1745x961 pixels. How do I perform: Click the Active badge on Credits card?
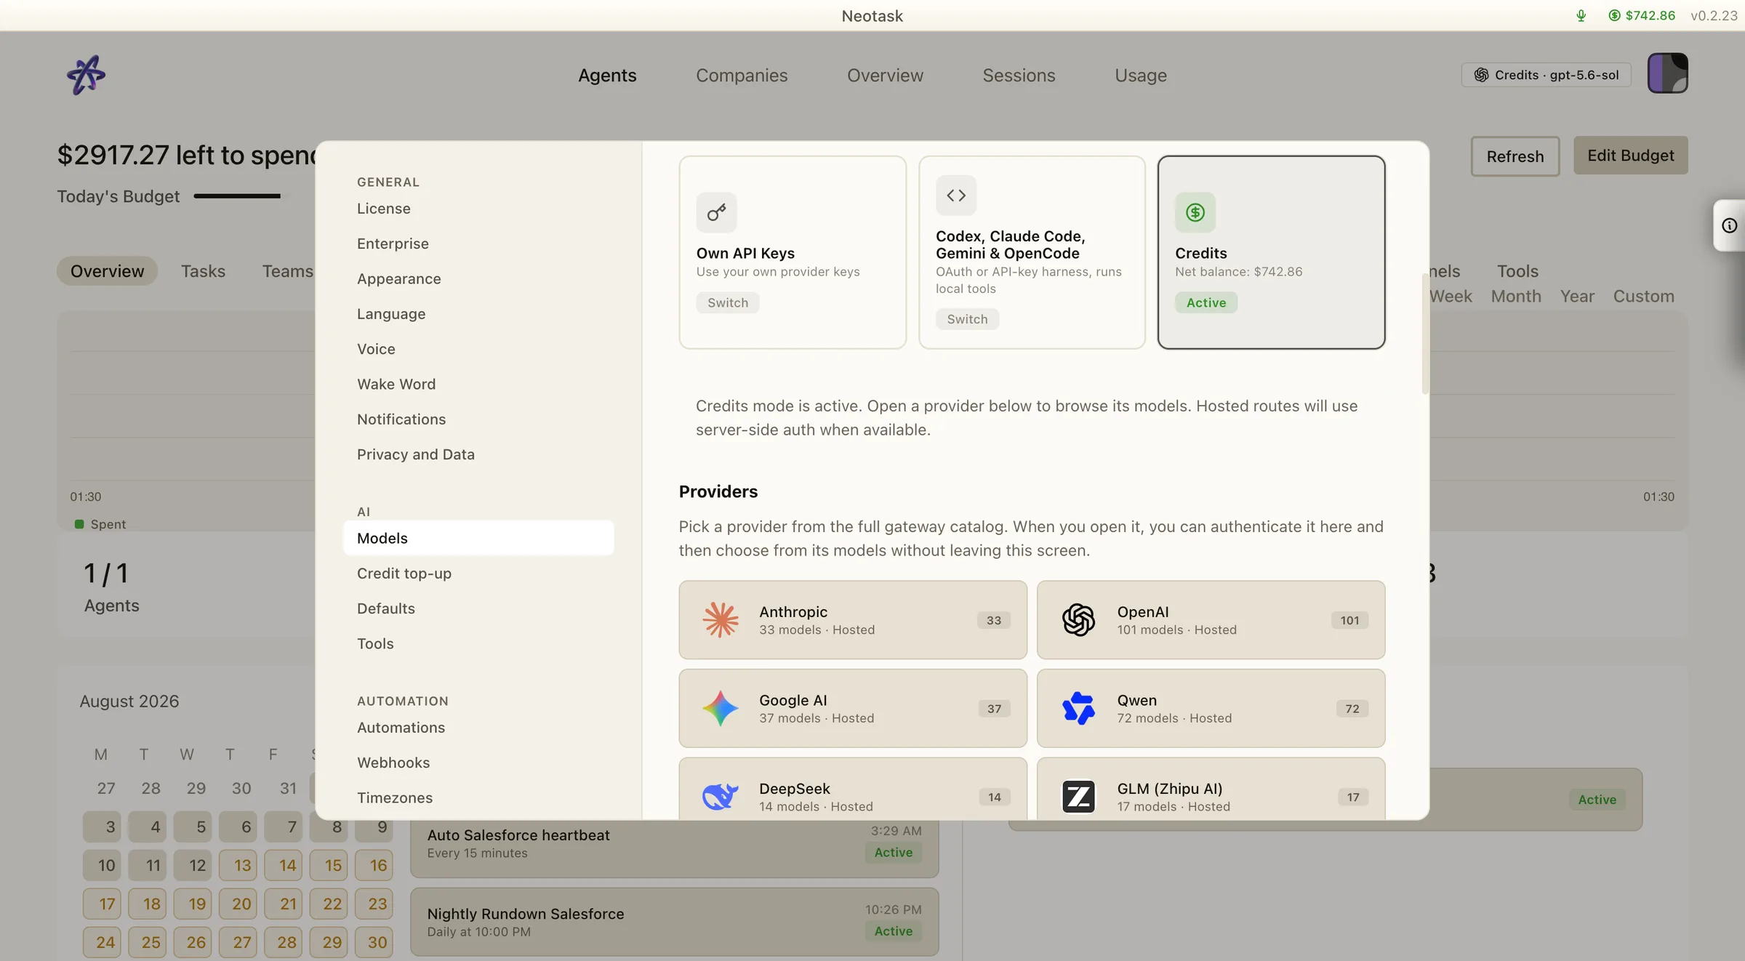pyautogui.click(x=1206, y=302)
